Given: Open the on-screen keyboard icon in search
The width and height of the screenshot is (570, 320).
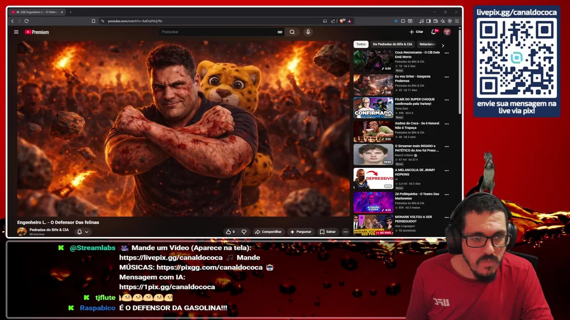Looking at the screenshot, I should tap(280, 32).
